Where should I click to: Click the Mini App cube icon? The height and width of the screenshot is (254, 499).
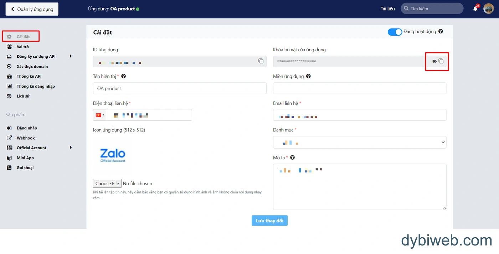9,158
